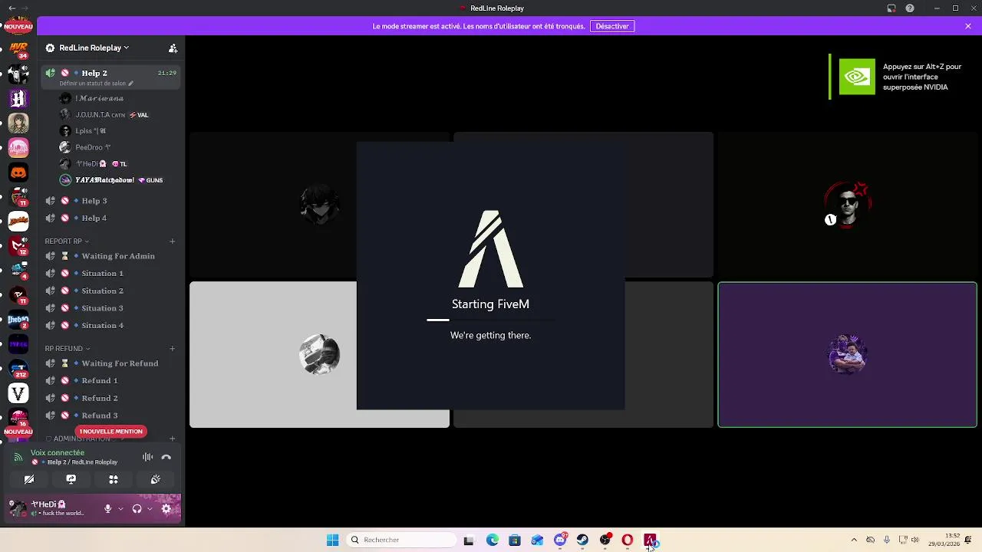Navigate back with title bar arrow
The height and width of the screenshot is (552, 982).
click(x=11, y=8)
